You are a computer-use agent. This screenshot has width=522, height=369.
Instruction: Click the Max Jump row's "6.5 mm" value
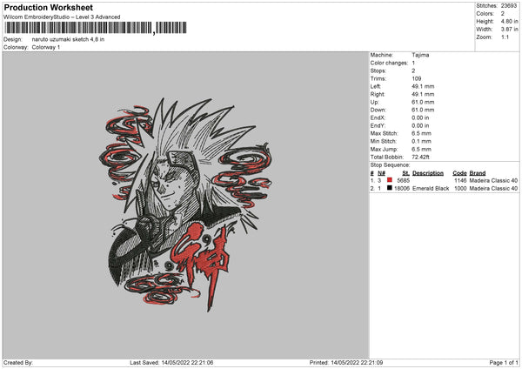[x=421, y=150]
